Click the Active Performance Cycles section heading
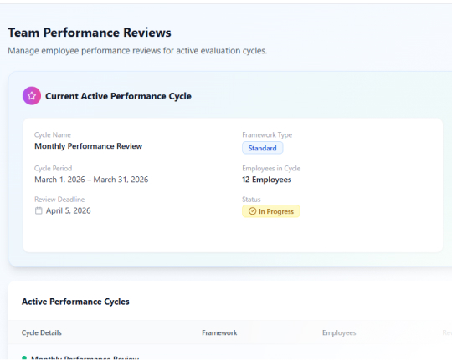The width and height of the screenshot is (452, 360). 75,302
